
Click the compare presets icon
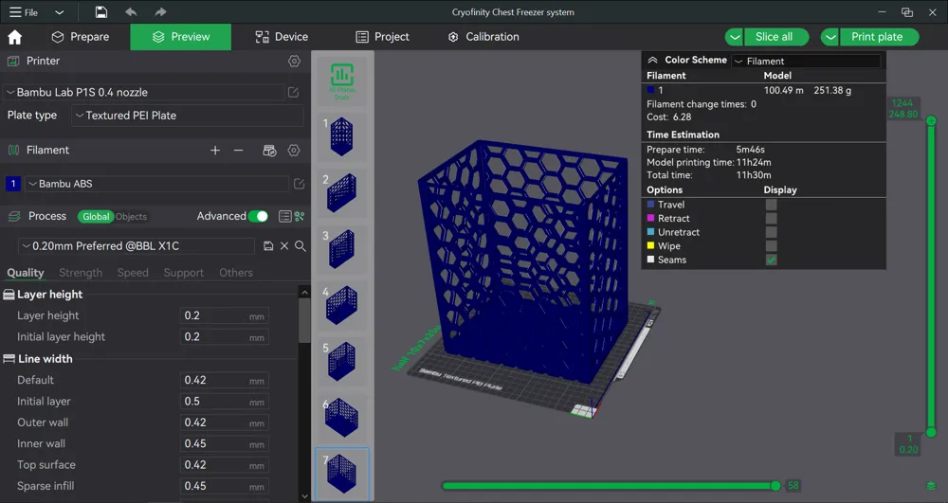[300, 216]
